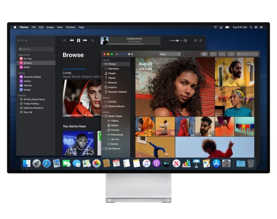The image size is (277, 219).
Task: Toggle Favorite heart in Photos toolbar
Action: [222, 54]
